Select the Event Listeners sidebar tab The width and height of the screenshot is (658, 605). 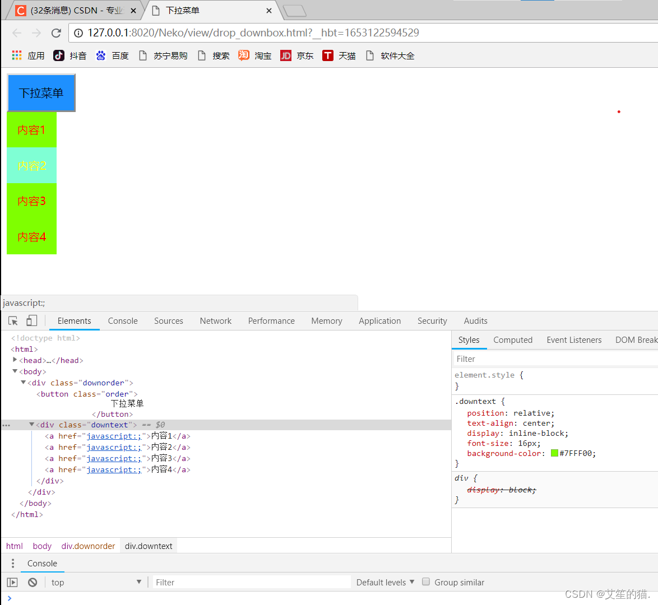point(574,340)
